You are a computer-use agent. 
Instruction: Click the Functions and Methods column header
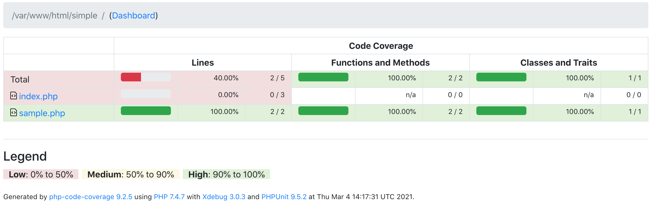[x=380, y=63]
